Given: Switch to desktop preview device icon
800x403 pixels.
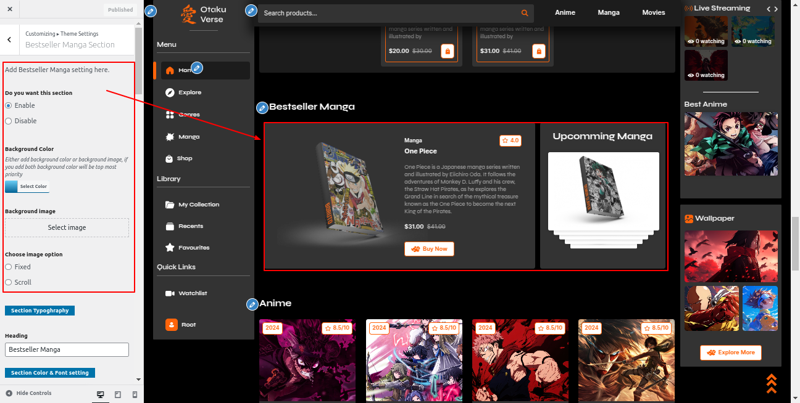Looking at the screenshot, I should pyautogui.click(x=101, y=394).
